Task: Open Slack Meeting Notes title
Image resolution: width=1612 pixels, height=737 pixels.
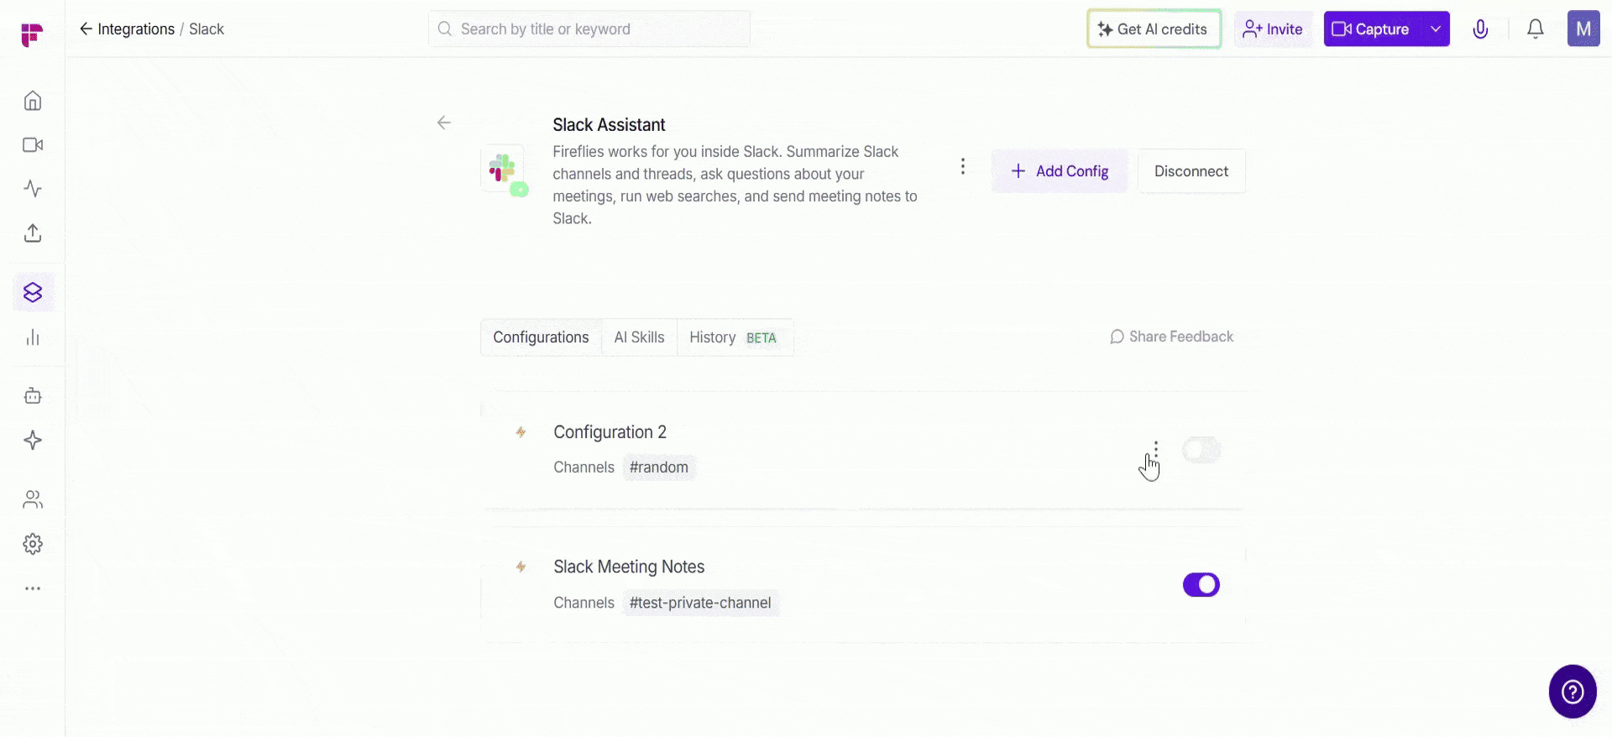Action: (629, 567)
